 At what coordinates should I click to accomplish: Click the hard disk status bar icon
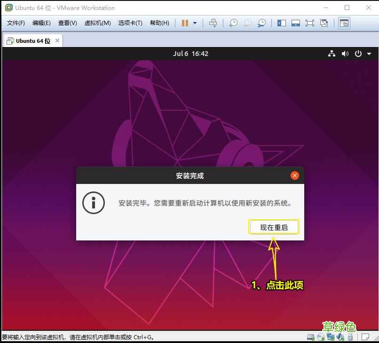click(311, 337)
